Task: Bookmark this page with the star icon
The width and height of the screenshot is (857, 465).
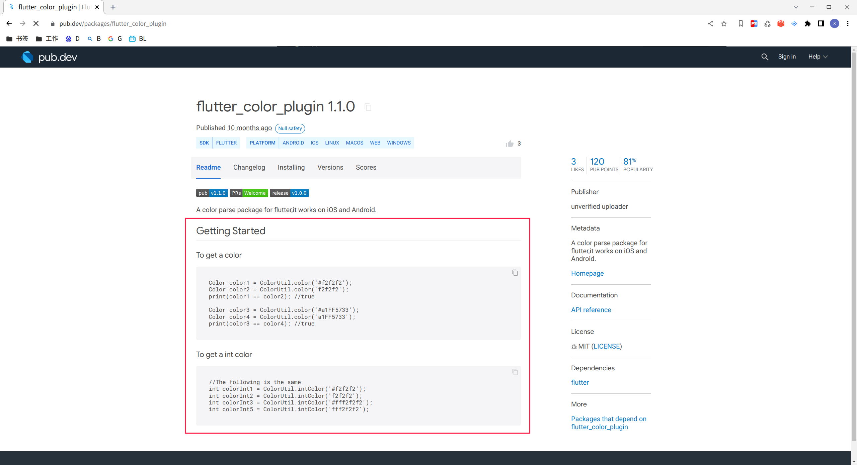Action: click(724, 23)
